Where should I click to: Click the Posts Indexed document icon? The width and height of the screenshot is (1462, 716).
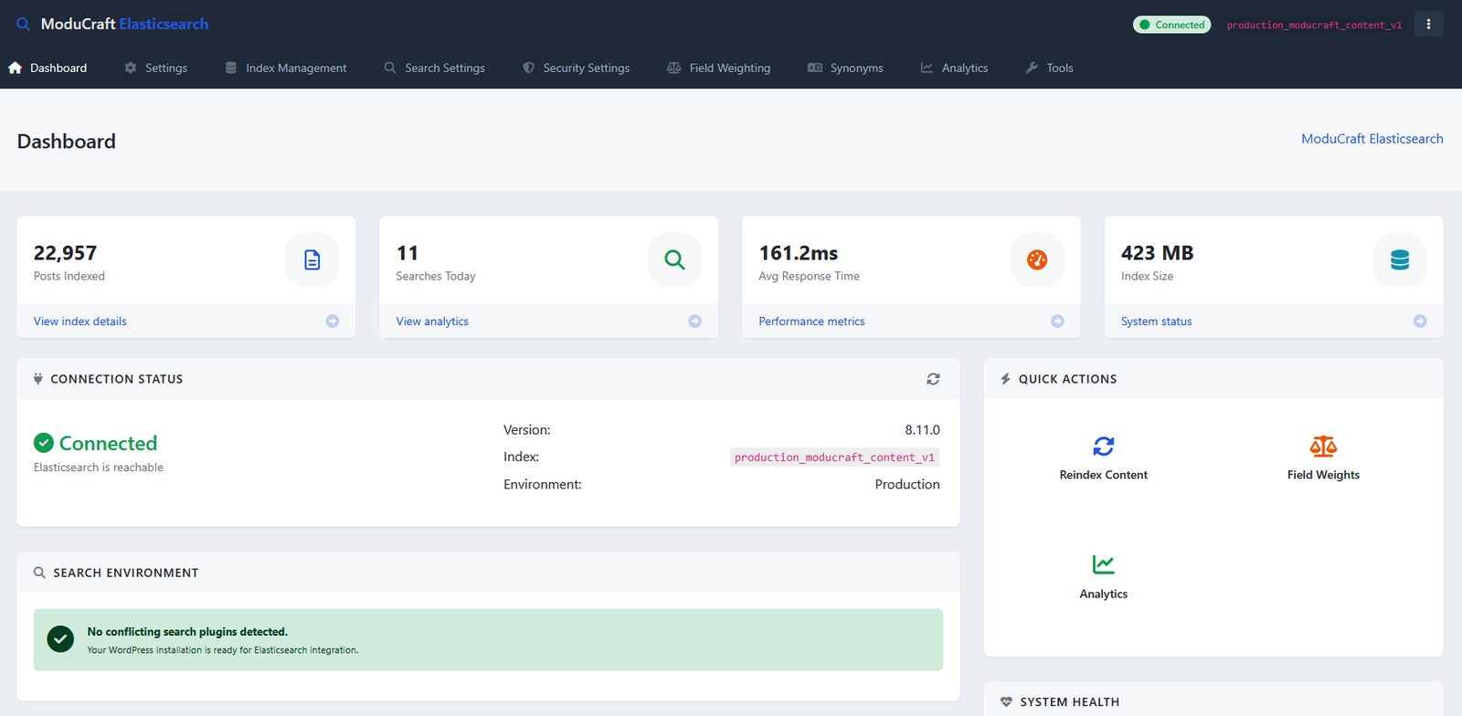pyautogui.click(x=313, y=260)
